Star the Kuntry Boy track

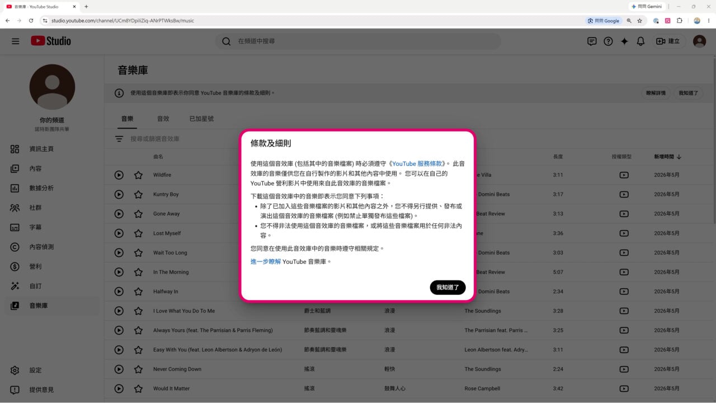138,194
